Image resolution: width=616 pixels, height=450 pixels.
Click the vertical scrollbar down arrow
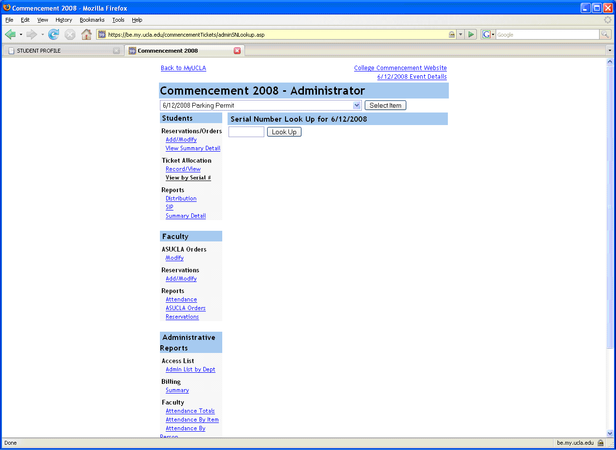610,433
